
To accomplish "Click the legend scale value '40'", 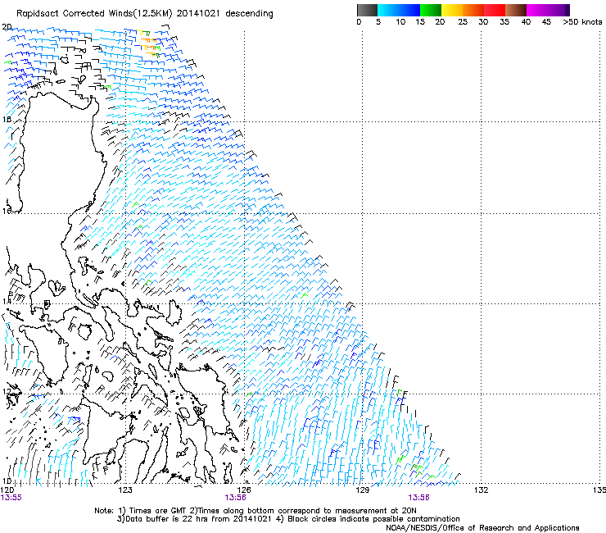I will (x=526, y=22).
